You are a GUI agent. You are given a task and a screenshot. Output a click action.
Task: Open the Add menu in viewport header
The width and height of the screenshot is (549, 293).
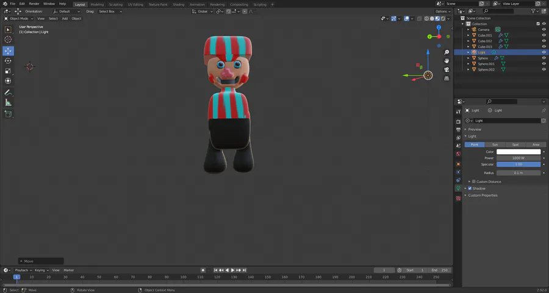[65, 18]
